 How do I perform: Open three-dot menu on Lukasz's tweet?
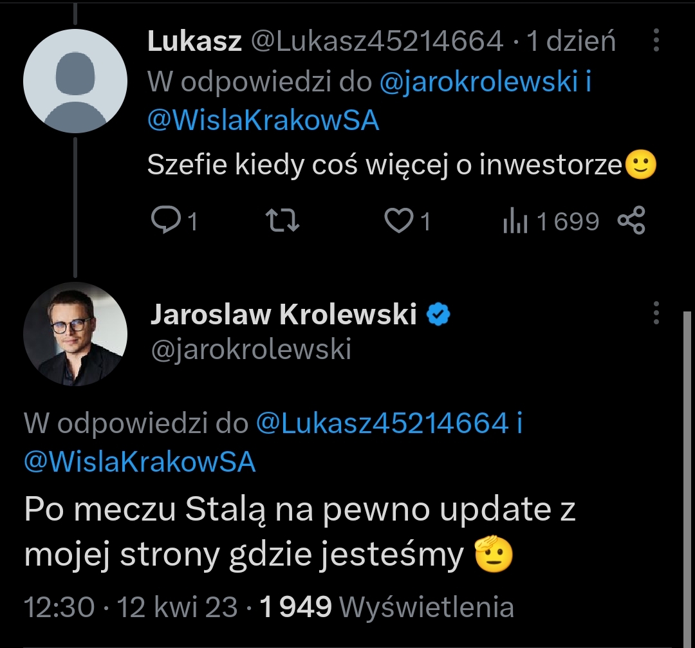(x=656, y=41)
